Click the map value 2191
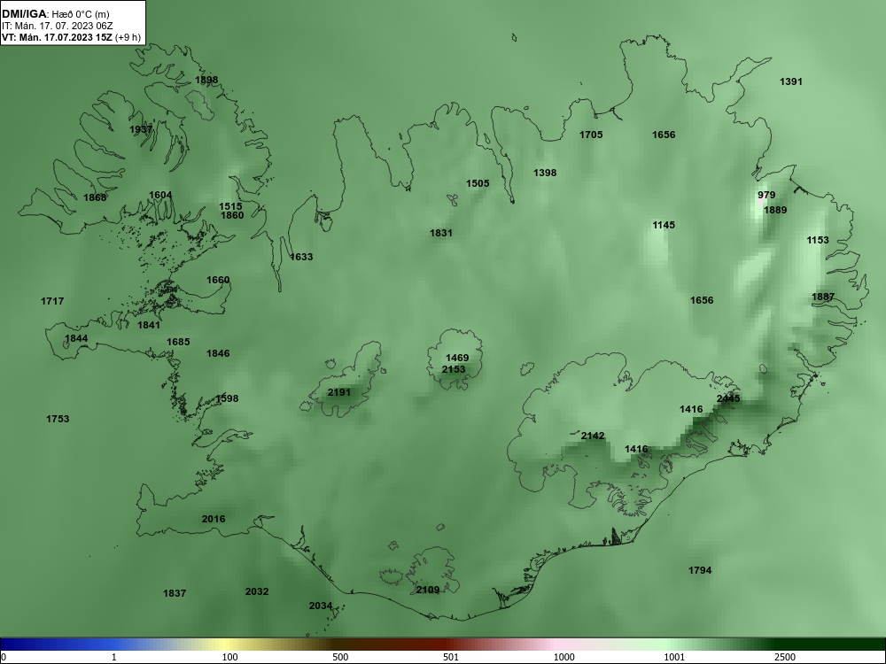 (339, 392)
